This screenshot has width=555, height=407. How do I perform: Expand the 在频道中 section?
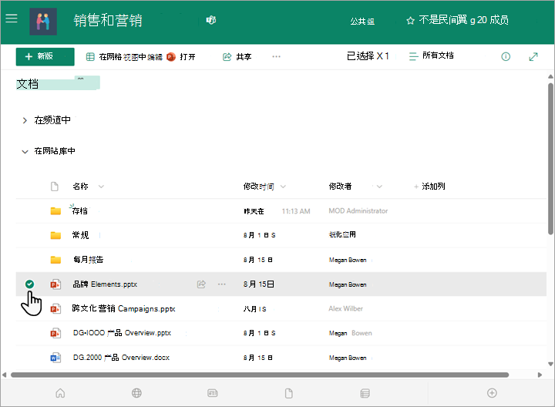(25, 121)
